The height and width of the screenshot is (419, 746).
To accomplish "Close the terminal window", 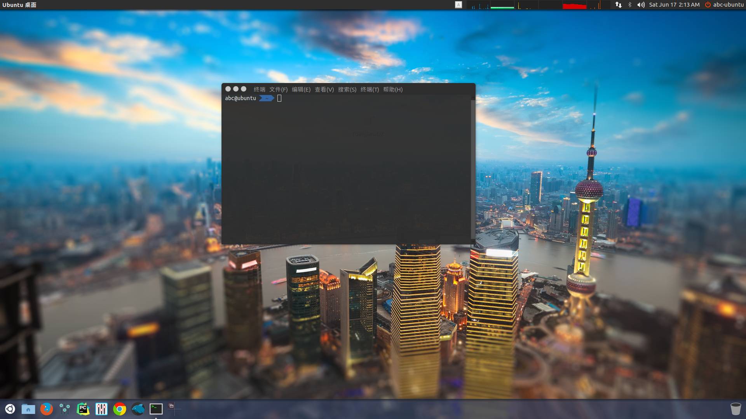I will [228, 89].
